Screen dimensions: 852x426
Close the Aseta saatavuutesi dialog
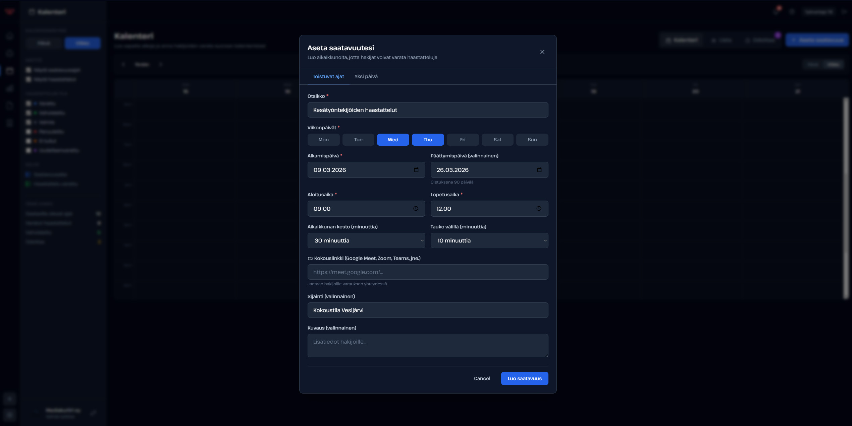tap(542, 52)
